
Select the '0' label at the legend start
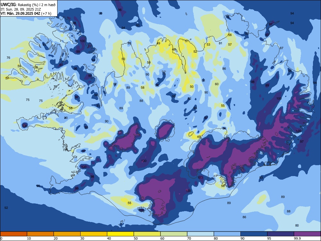tap(1, 238)
